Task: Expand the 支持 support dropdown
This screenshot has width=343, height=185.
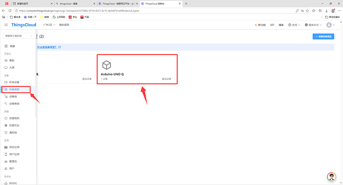Action: [x=294, y=25]
